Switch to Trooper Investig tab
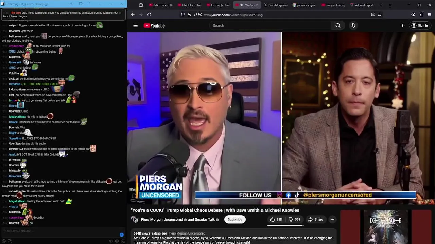Screen dimensions: 435x244 333,5
